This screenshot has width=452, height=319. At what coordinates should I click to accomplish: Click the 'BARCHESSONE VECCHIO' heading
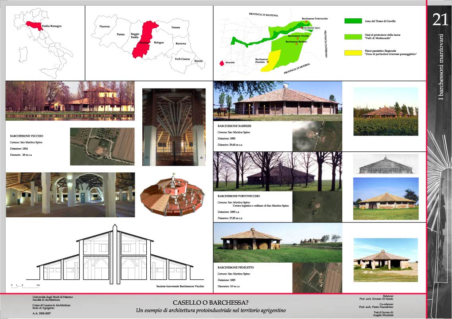(x=27, y=136)
